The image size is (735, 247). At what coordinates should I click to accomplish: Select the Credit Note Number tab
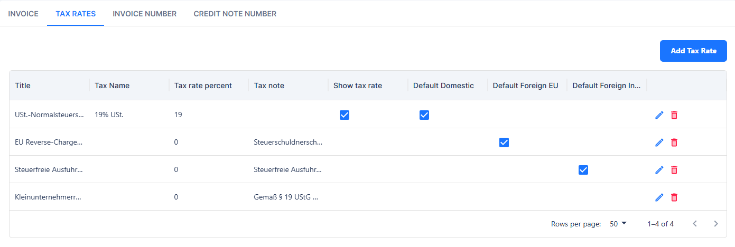click(x=235, y=14)
